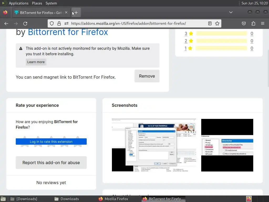Click the 1-star review count zero
The width and height of the screenshot is (269, 202).
click(252, 48)
